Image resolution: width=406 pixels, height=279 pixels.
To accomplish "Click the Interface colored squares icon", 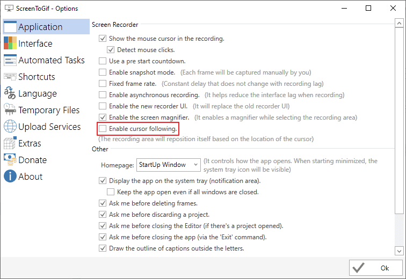I will tap(10, 43).
